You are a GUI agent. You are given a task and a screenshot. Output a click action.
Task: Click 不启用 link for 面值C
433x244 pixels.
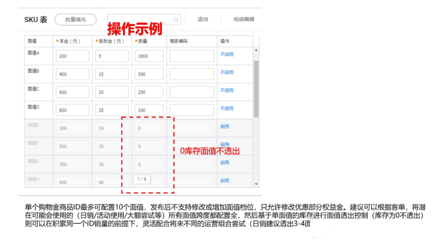[x=226, y=91]
